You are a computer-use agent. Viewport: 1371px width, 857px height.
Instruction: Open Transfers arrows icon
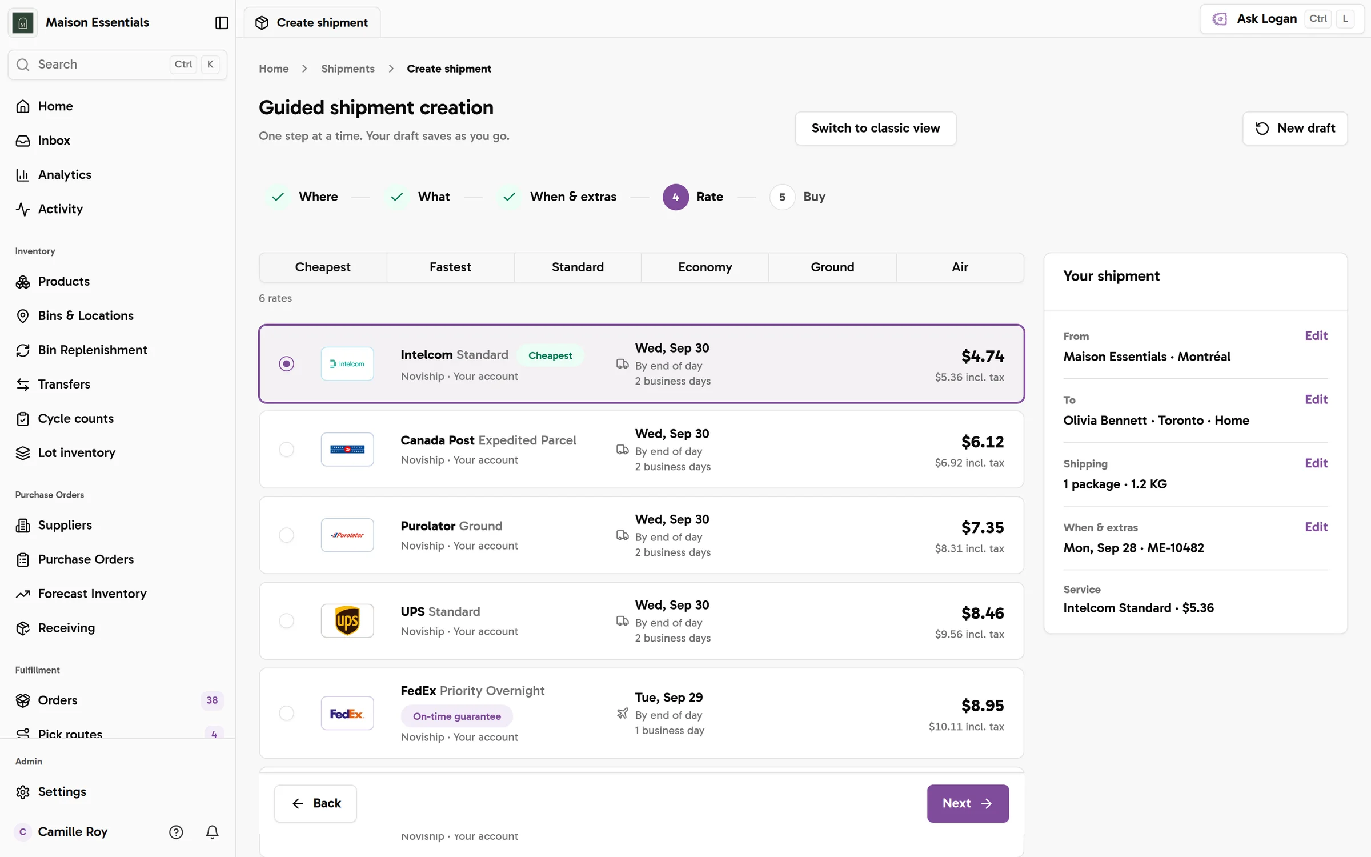[23, 384]
